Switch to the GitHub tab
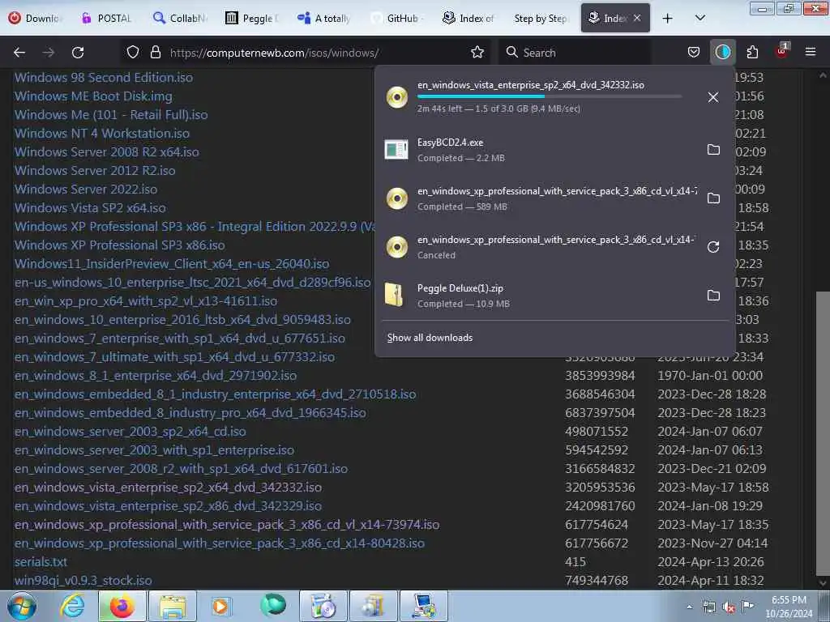830x622 pixels. (x=396, y=18)
